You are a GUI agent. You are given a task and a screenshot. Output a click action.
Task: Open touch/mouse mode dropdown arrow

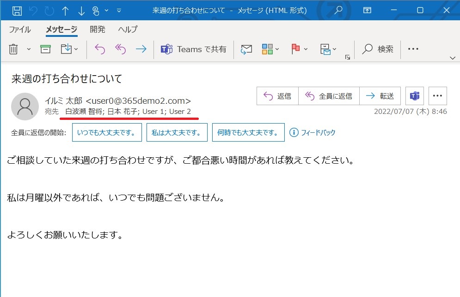coord(106,11)
